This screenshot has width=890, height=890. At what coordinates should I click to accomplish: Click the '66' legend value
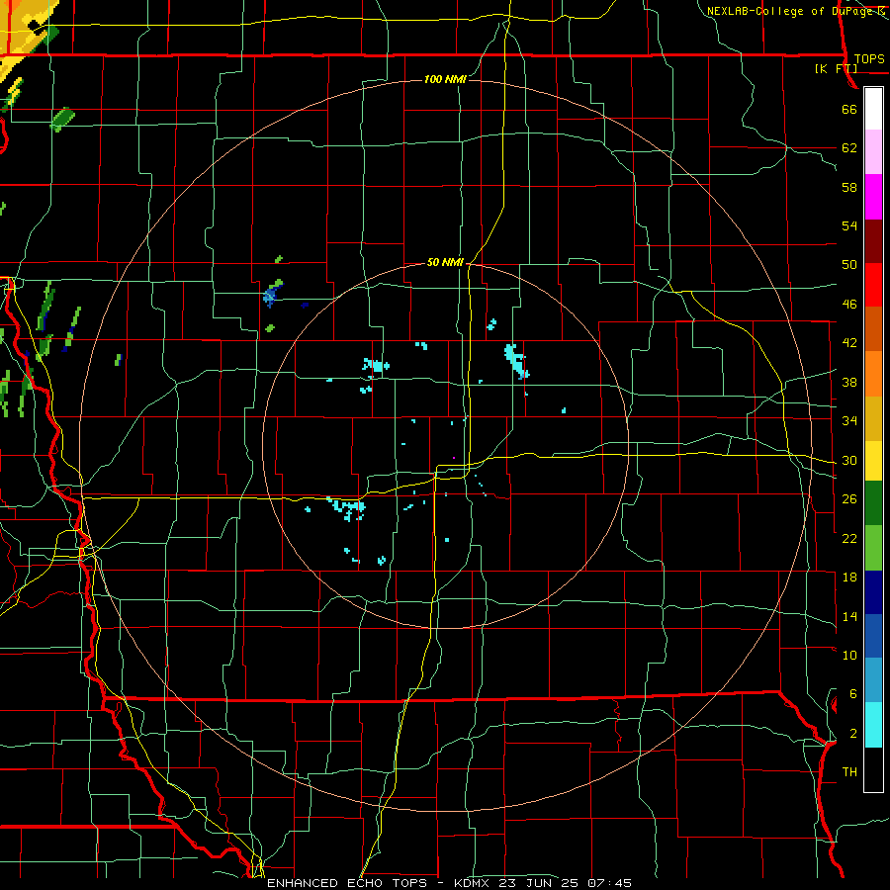pos(849,110)
